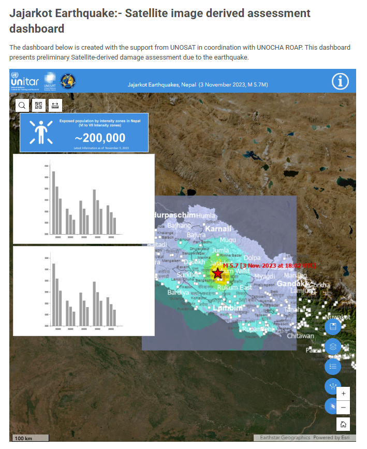Click the Bardiya district label
Screen dimensions: 367x449
click(178, 293)
